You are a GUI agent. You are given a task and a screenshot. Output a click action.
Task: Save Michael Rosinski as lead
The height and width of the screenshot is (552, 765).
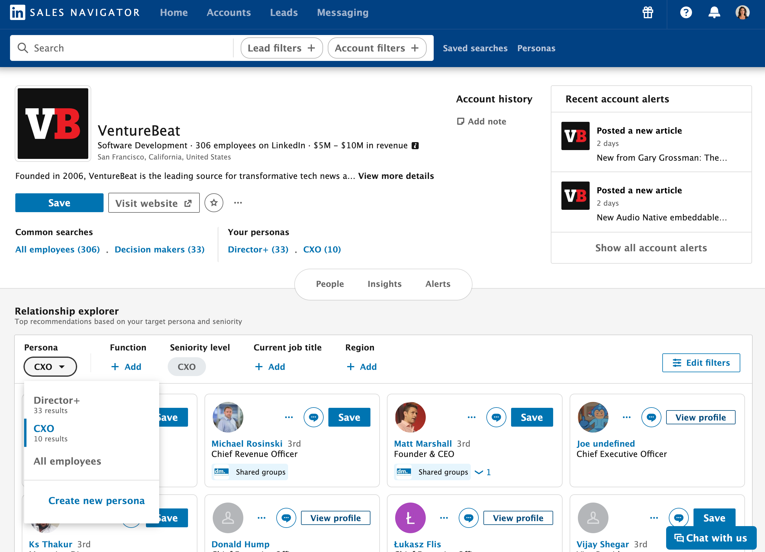[349, 417]
